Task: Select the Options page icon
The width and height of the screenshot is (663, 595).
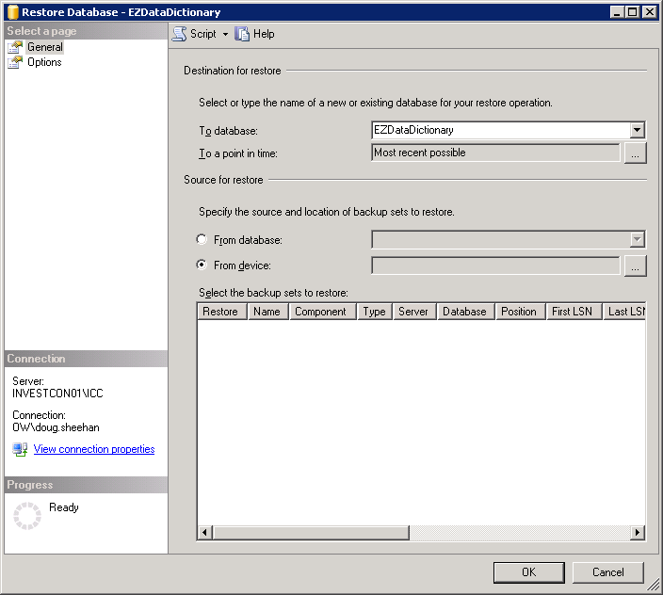Action: click(x=14, y=62)
